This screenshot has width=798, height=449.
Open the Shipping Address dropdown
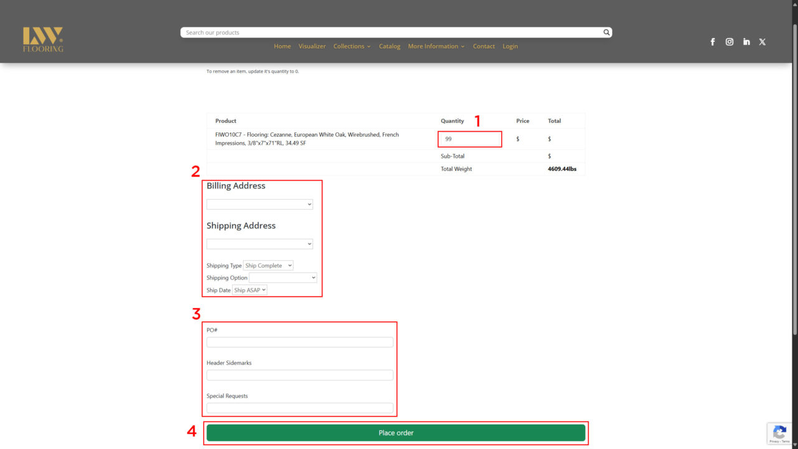259,244
